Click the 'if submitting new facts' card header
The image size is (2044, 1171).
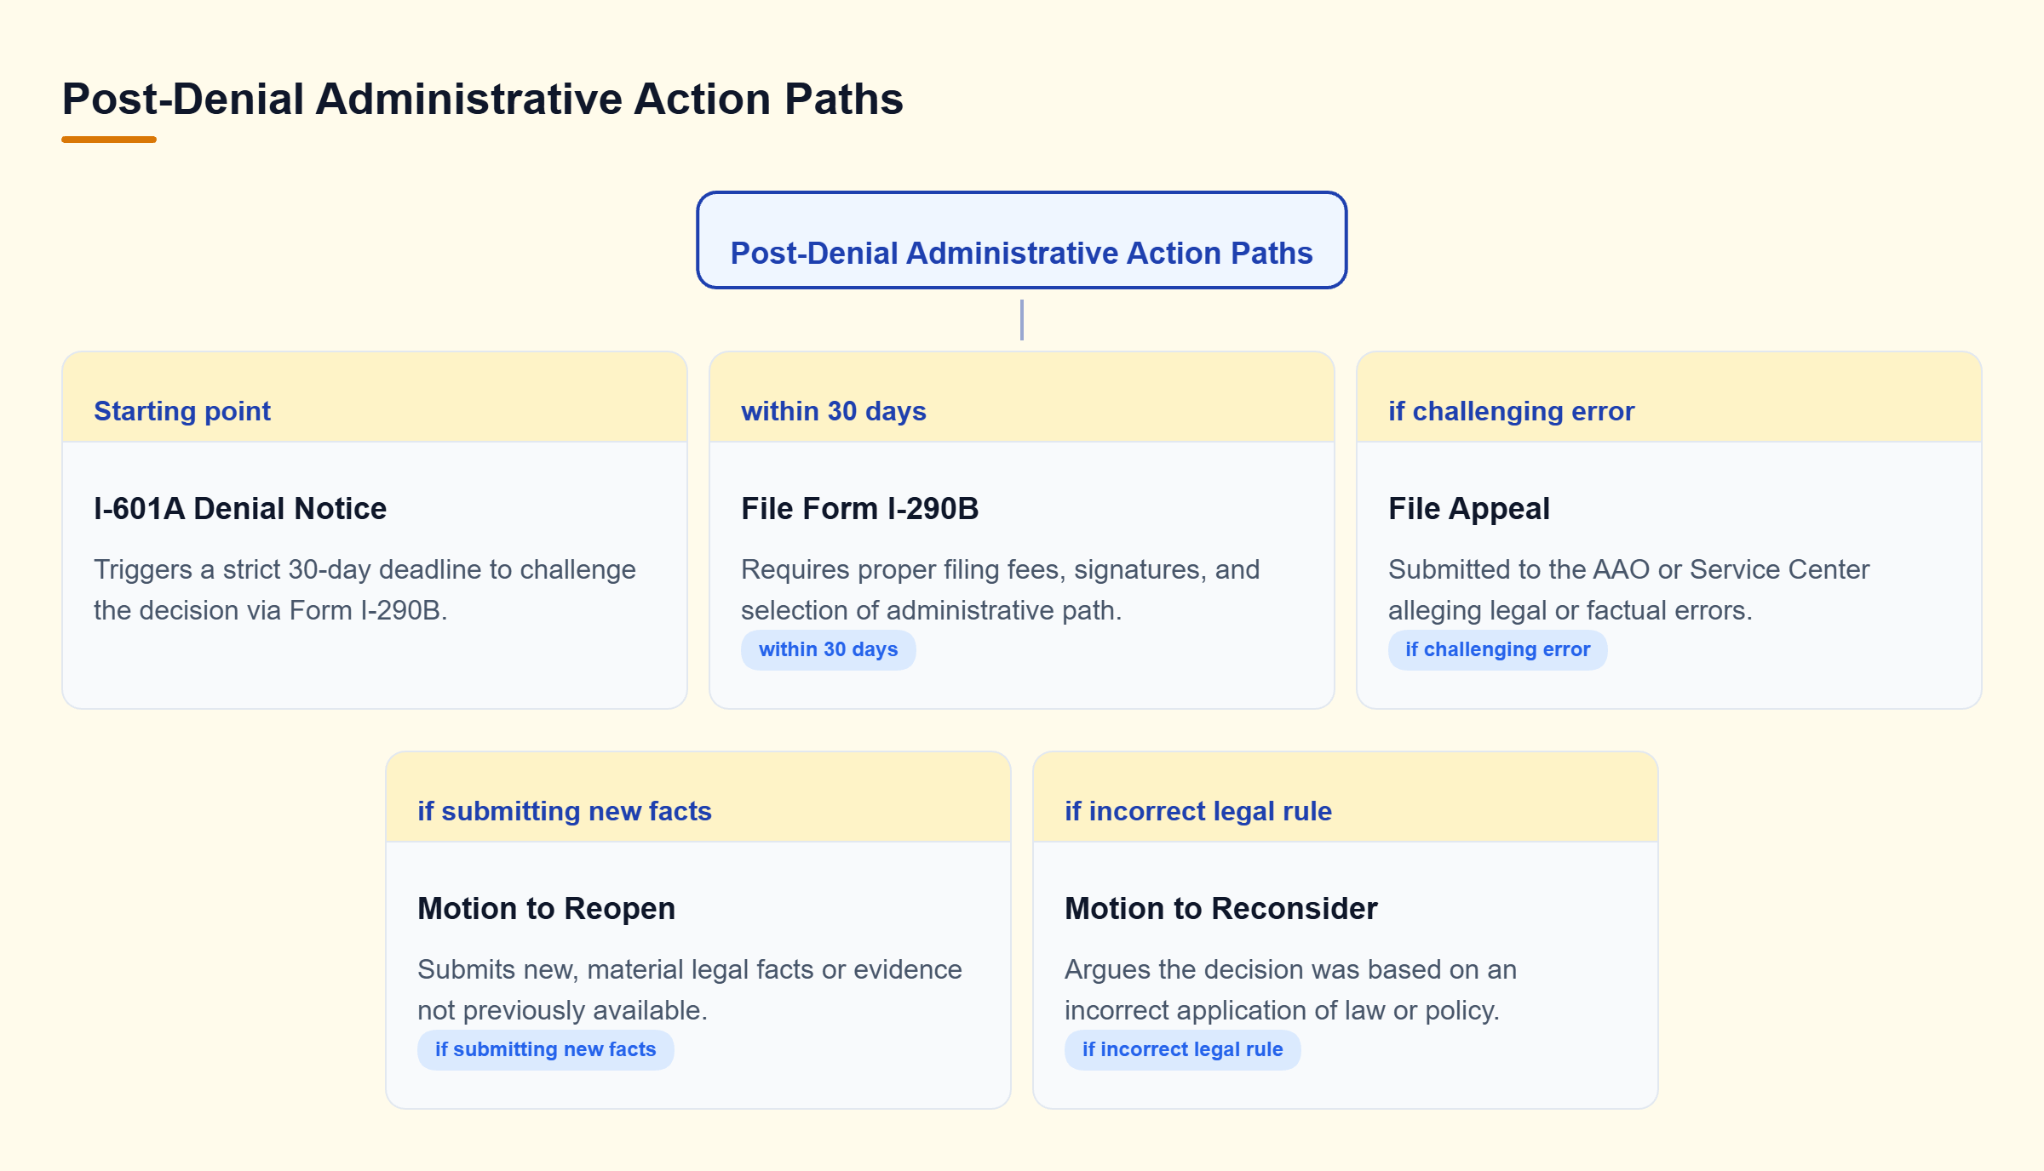(x=698, y=797)
